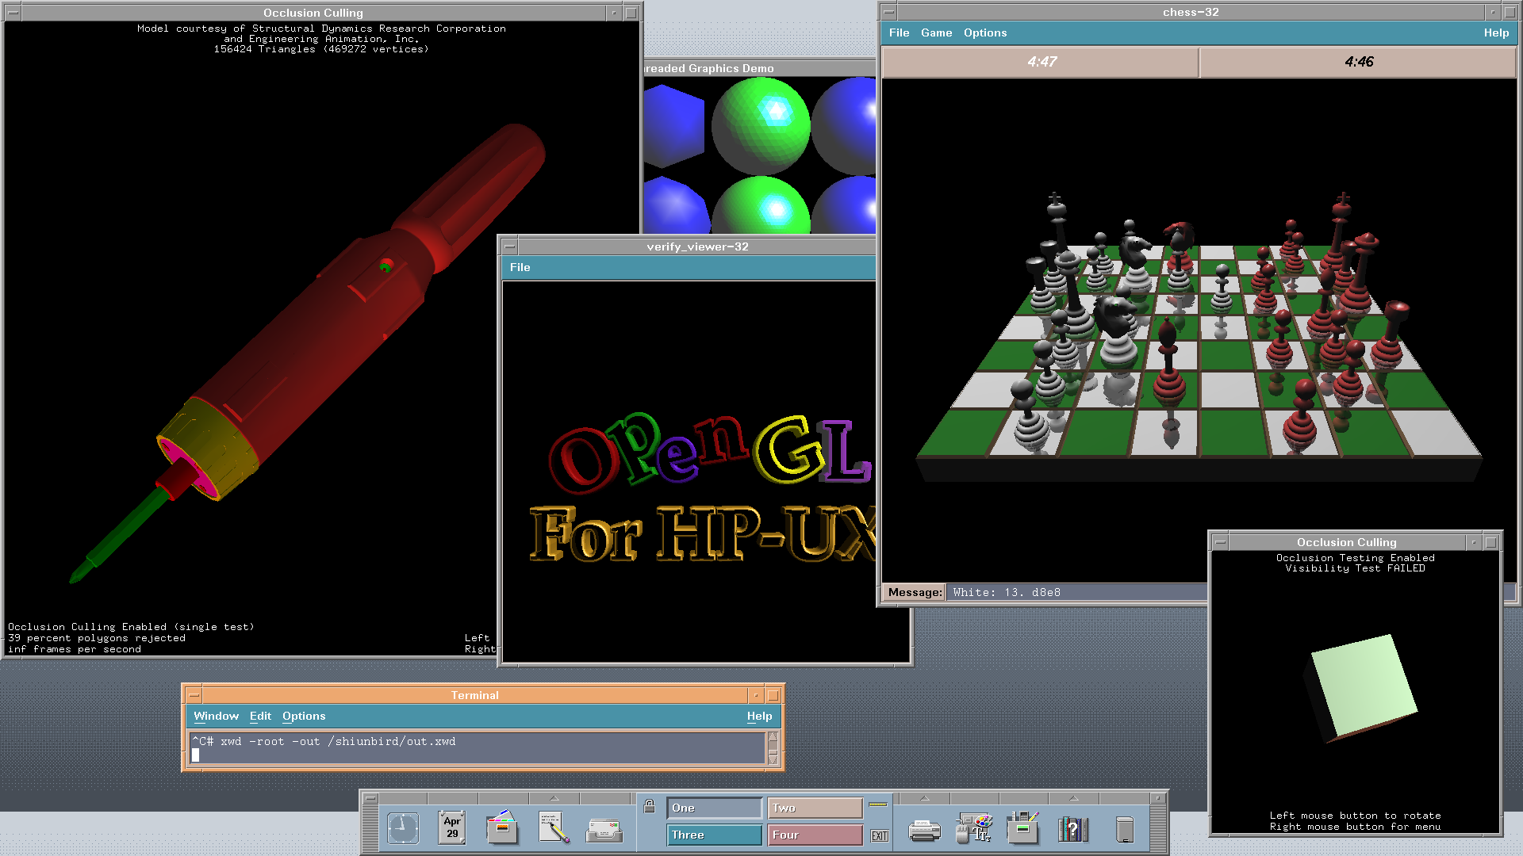Switch to workspace Two
1523x856 pixels.
[815, 808]
